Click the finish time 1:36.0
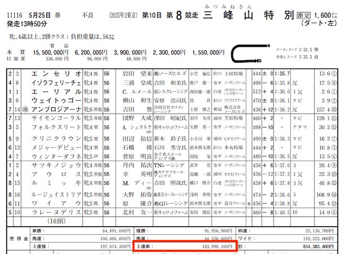Viewport: 348px width, 254px height. [282, 92]
